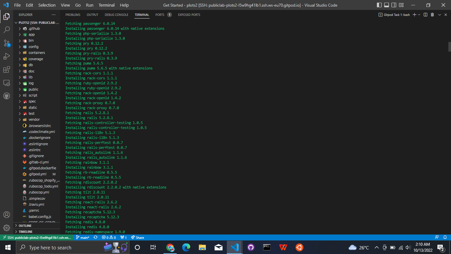Open the Terminal menu
The height and width of the screenshot is (254, 451).
point(107,5)
